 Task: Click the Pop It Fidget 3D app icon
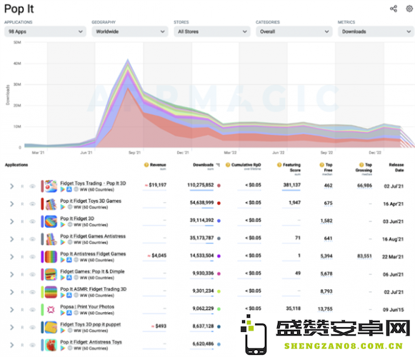51,221
